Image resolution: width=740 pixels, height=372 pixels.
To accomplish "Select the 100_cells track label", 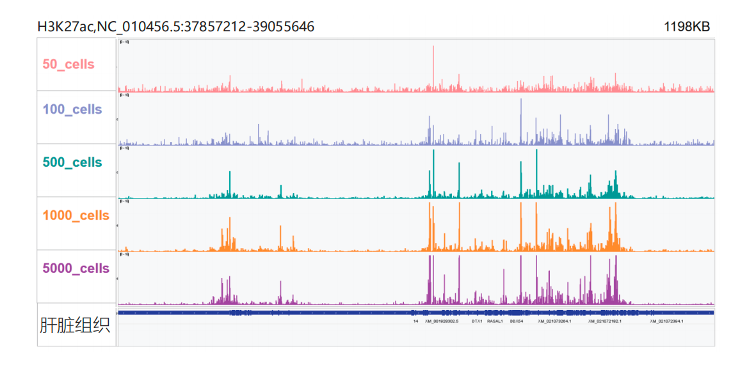I will coord(72,109).
